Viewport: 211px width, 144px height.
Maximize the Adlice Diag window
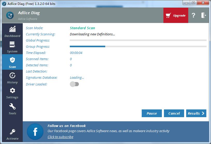click(193, 3)
